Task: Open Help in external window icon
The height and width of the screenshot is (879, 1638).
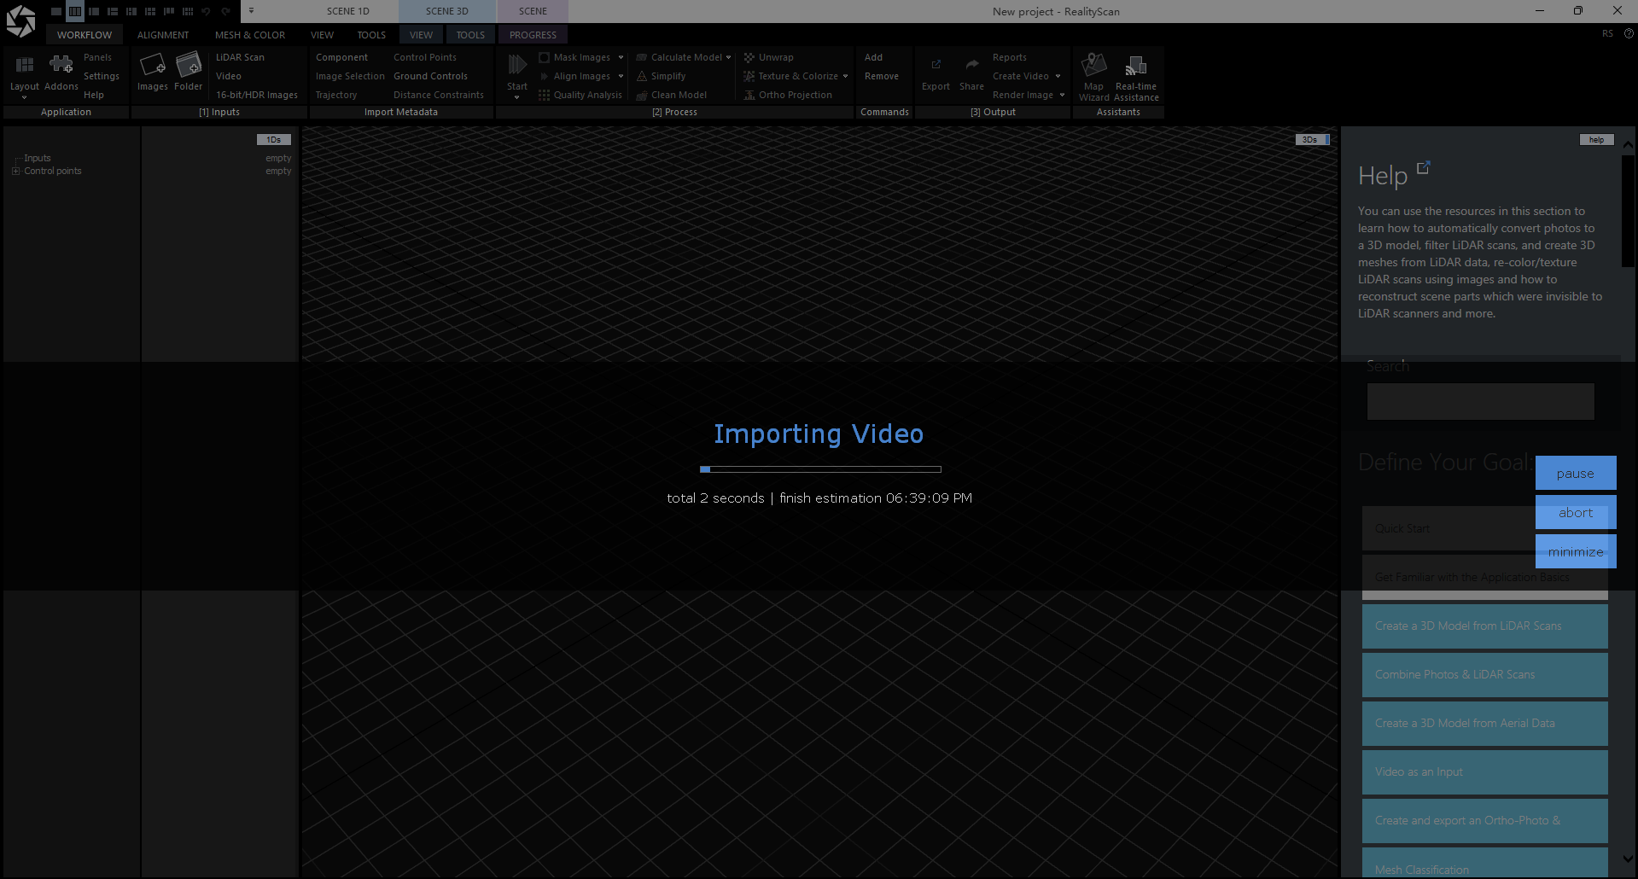Action: [1423, 168]
